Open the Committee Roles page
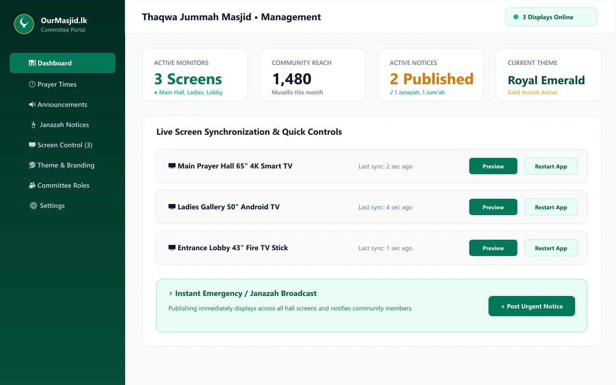Screen dimensions: 616x385 point(63,185)
